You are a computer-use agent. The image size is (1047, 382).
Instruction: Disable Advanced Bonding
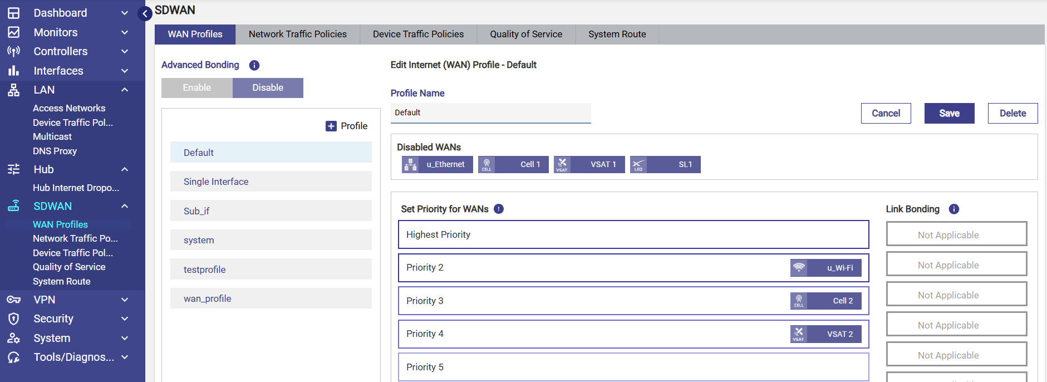(268, 88)
